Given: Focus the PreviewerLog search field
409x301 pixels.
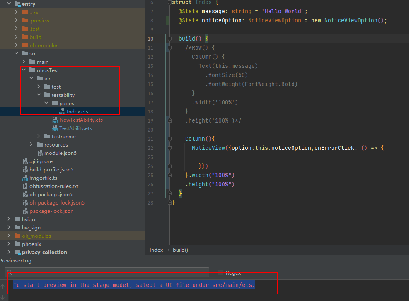Looking at the screenshot, I should click(107, 272).
